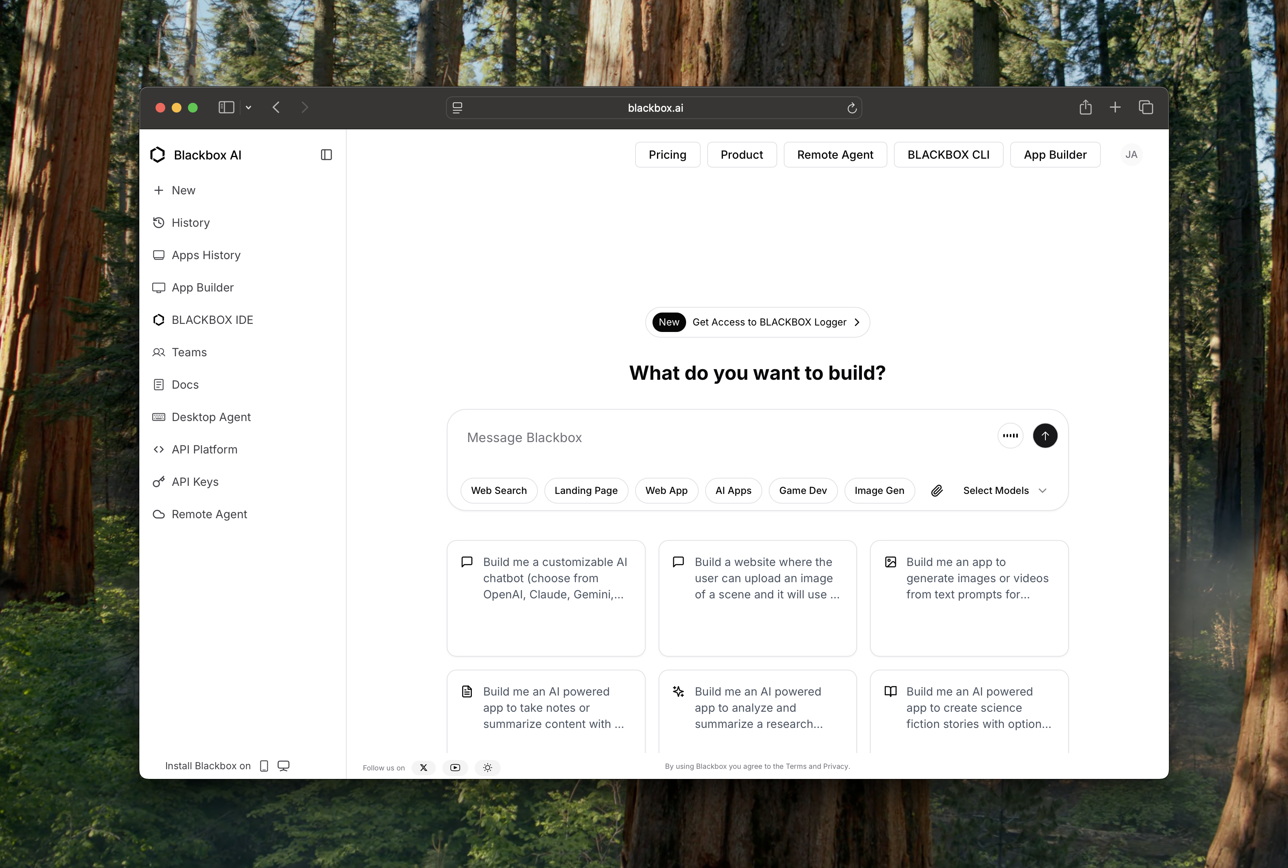Screen dimensions: 1288x868
Task: Collapse the Blackbox AI sidebar panel
Action: (326, 155)
